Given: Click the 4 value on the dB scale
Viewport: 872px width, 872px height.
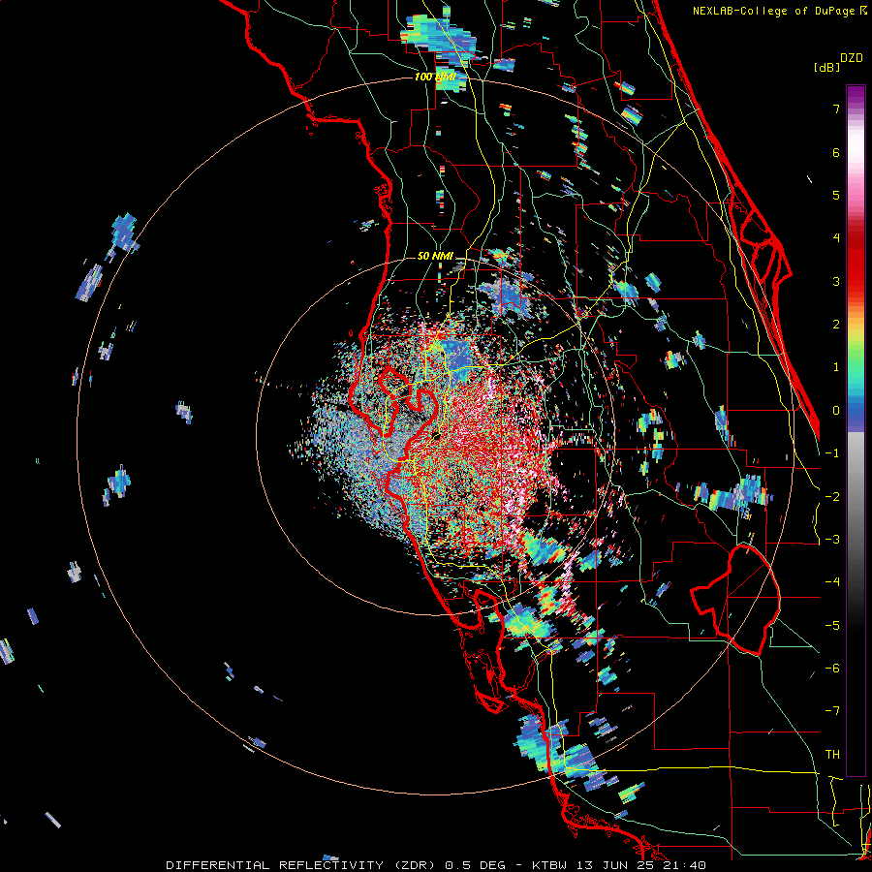Looking at the screenshot, I should click(836, 238).
